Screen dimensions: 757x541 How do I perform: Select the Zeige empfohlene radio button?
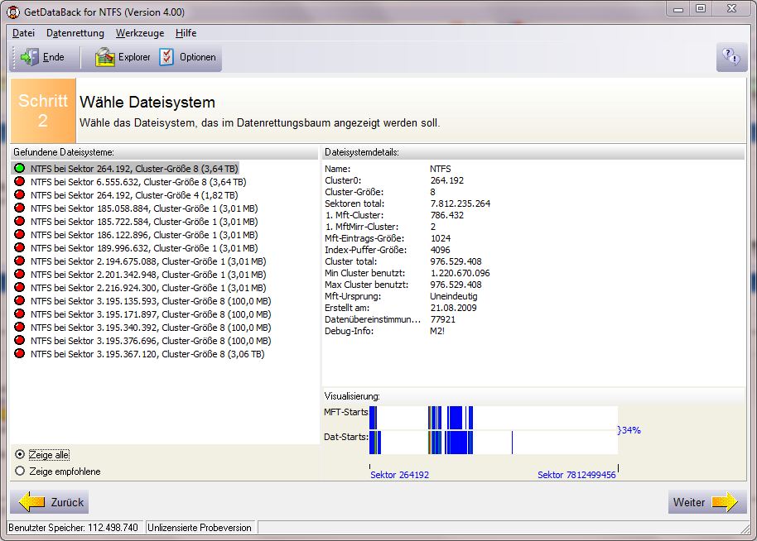pyautogui.click(x=20, y=471)
